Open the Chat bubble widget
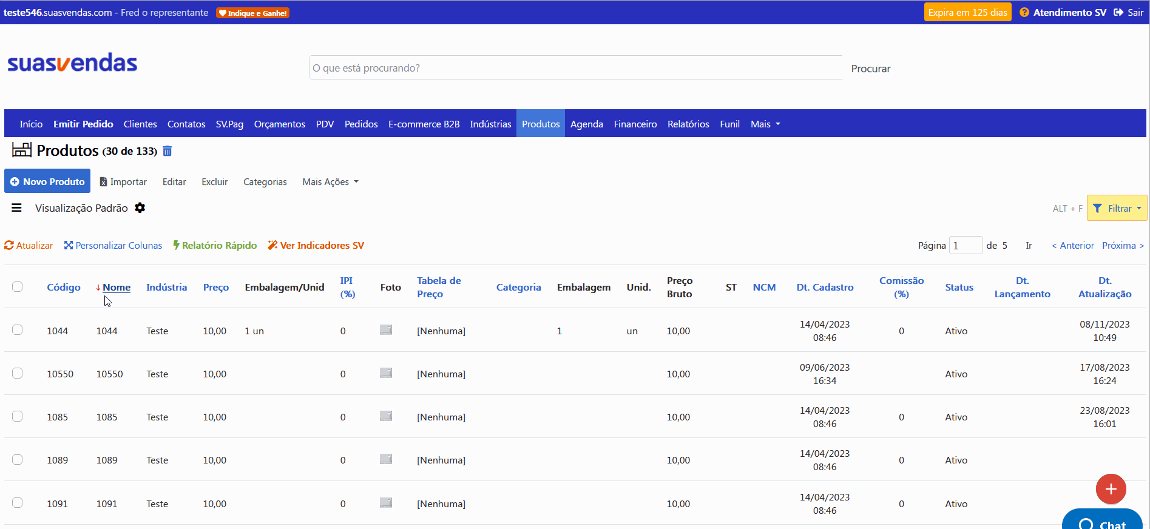The width and height of the screenshot is (1150, 529). click(1102, 521)
